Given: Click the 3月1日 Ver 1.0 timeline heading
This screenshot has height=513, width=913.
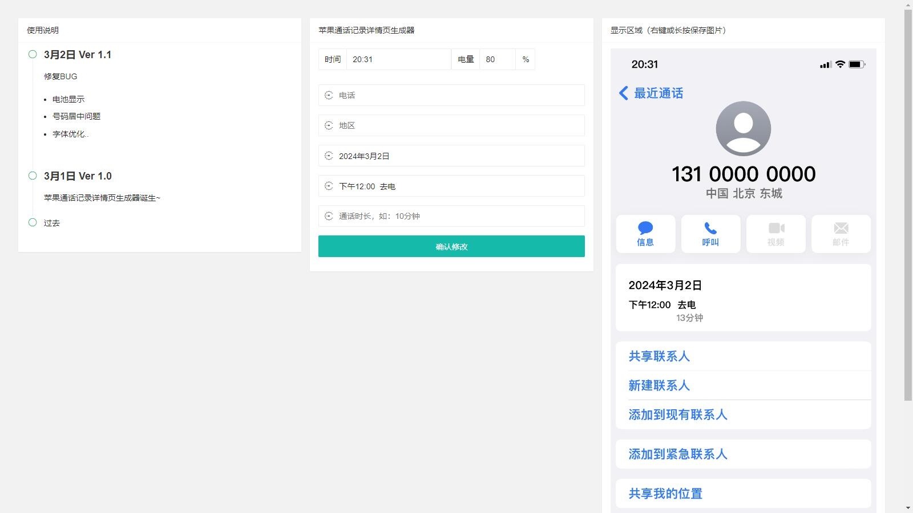Looking at the screenshot, I should pyautogui.click(x=78, y=176).
